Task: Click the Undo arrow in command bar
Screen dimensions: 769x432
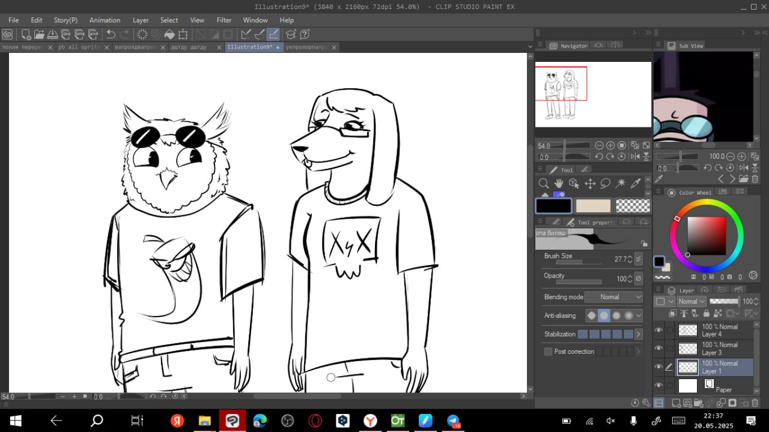Action: click(111, 34)
